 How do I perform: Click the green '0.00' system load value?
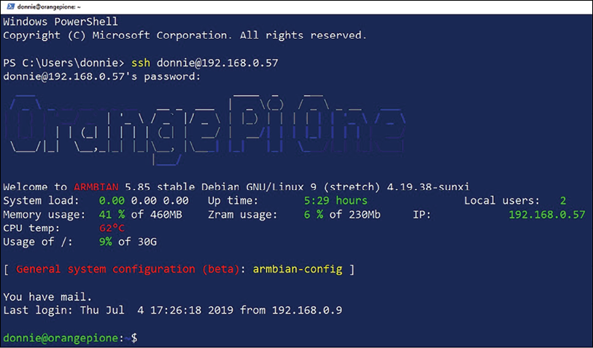pos(112,200)
